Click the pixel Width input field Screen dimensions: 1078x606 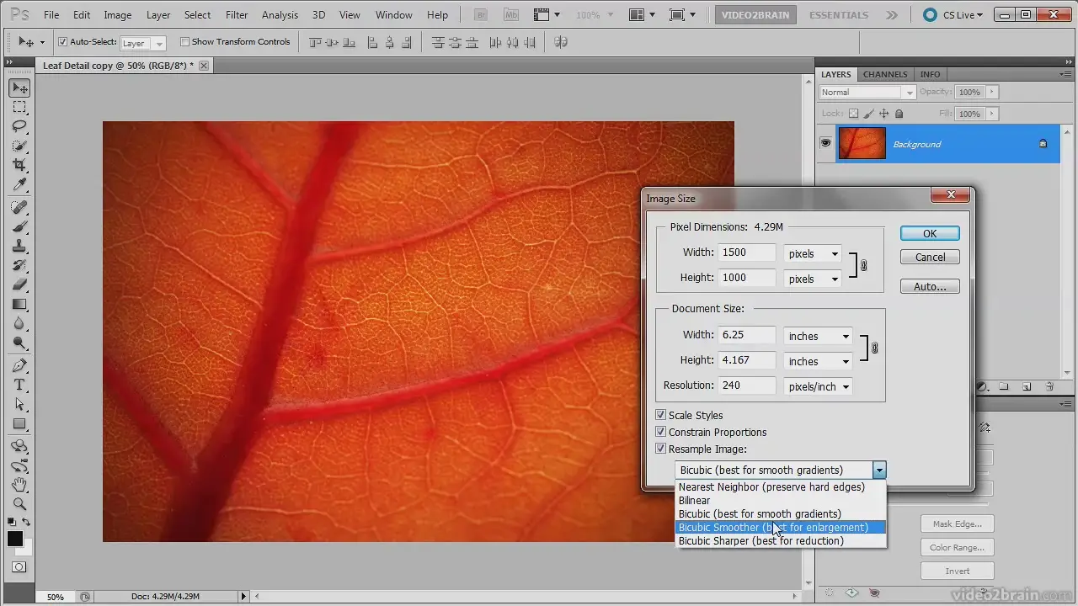pyautogui.click(x=746, y=252)
